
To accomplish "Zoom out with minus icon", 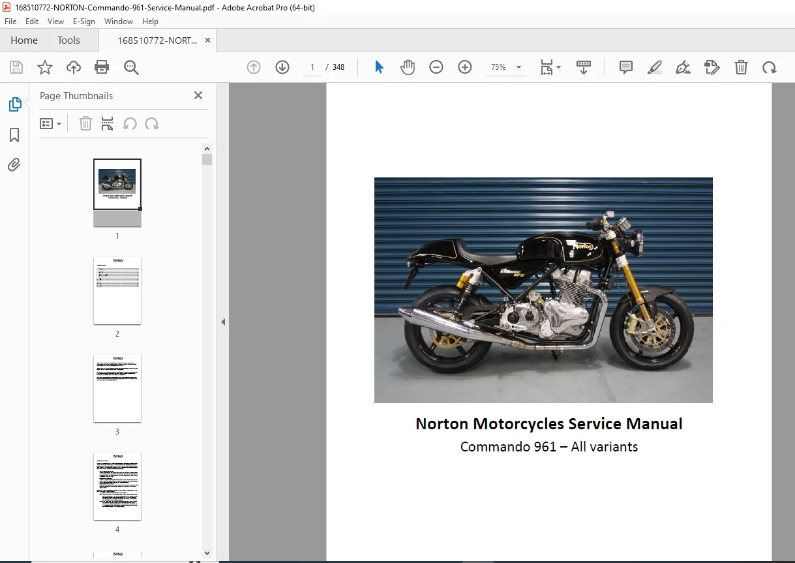I will click(x=436, y=67).
